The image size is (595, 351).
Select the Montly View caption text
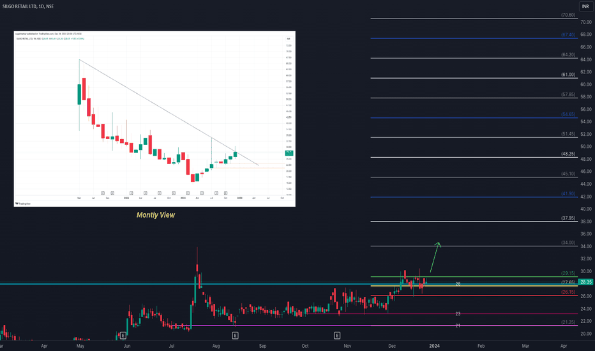click(156, 215)
